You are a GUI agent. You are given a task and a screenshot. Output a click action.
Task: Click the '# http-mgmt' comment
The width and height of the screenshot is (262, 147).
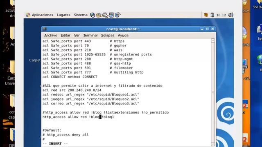(x=121, y=59)
